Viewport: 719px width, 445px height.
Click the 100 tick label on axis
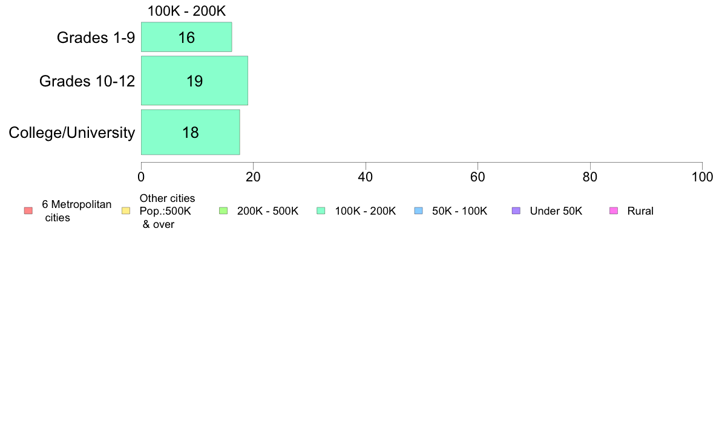[x=702, y=177]
